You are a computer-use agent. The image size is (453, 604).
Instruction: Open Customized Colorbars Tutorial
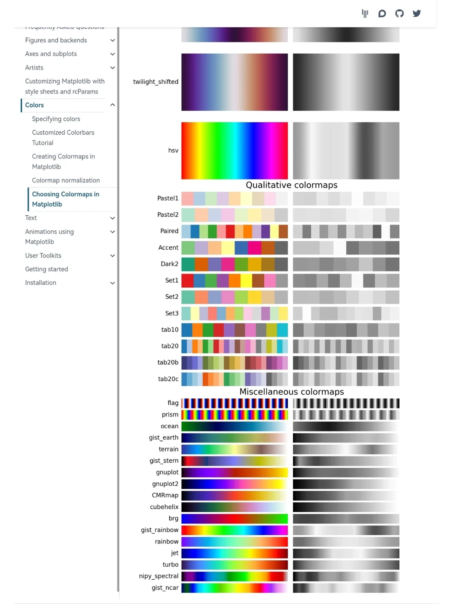[x=63, y=138]
